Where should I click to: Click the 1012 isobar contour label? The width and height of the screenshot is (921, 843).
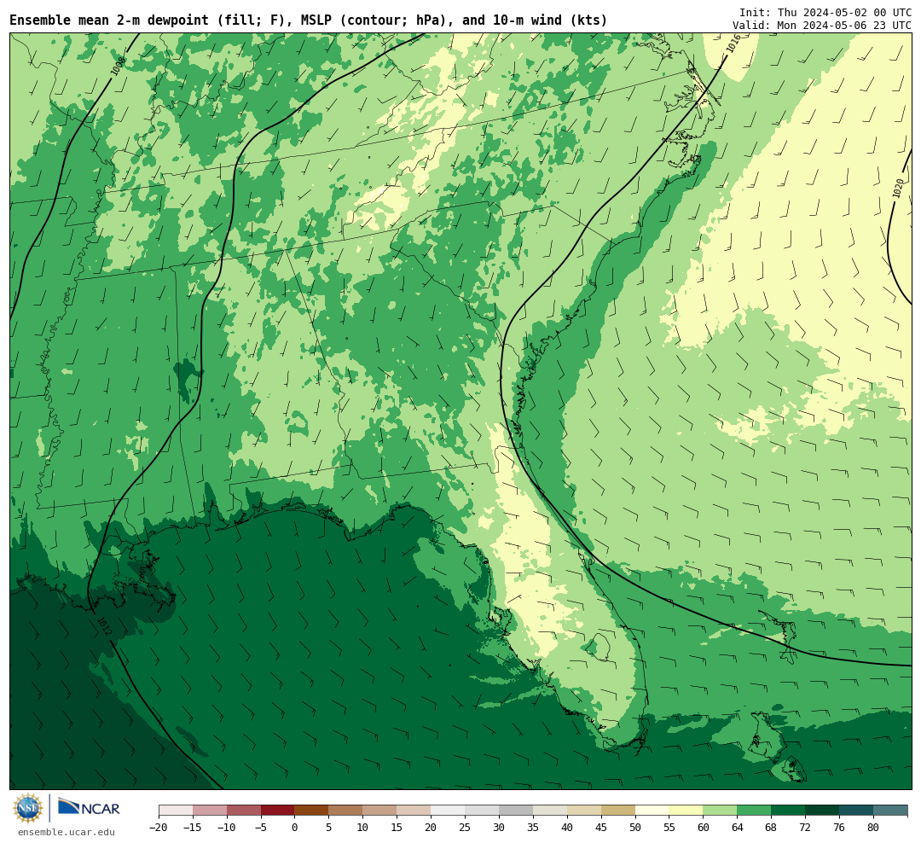coord(103,625)
